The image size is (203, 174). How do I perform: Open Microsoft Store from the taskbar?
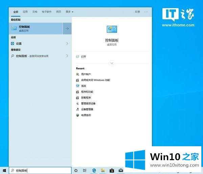(112, 171)
